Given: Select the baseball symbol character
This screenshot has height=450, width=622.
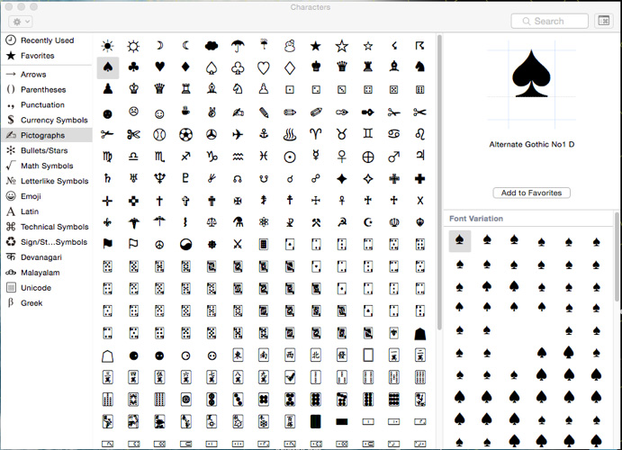Looking at the screenshot, I should 159,135.
